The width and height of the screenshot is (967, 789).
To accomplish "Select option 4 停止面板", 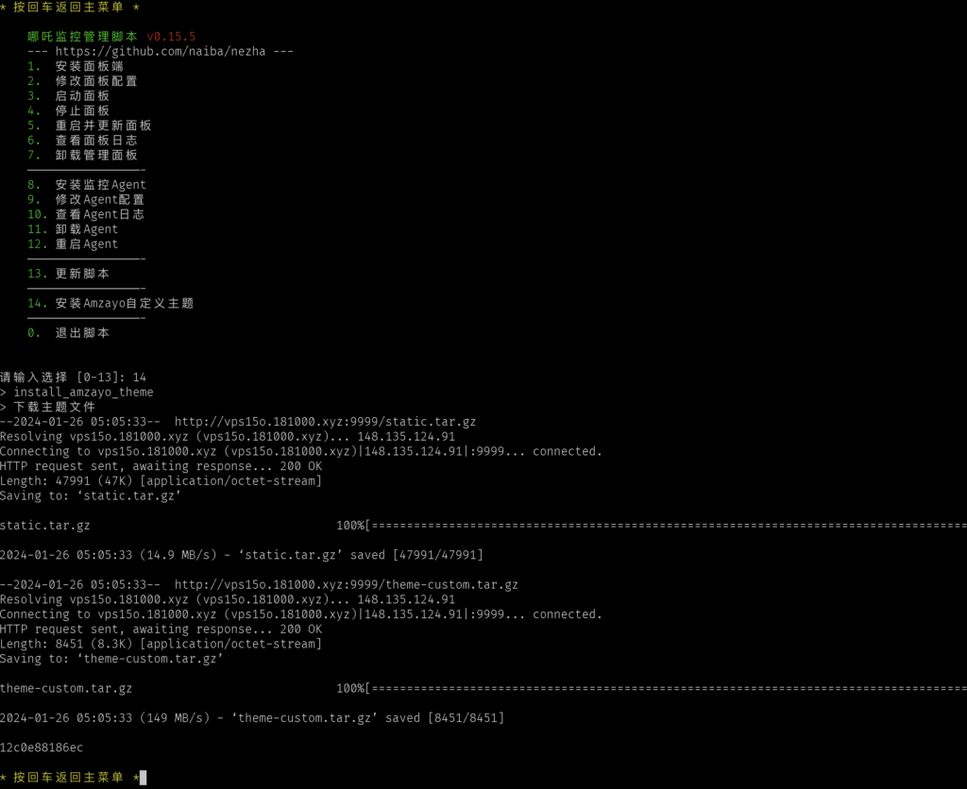I will [82, 110].
